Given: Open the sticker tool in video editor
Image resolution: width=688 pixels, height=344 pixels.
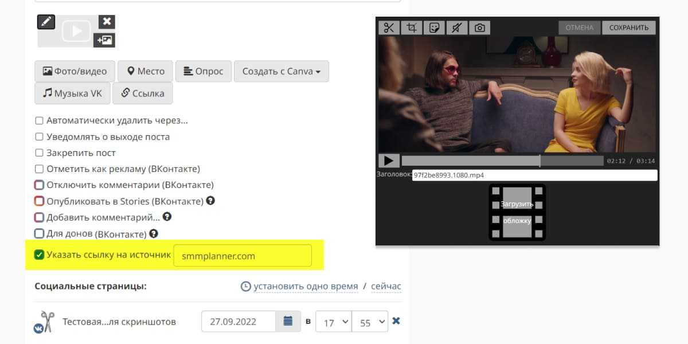Looking at the screenshot, I should 435,28.
